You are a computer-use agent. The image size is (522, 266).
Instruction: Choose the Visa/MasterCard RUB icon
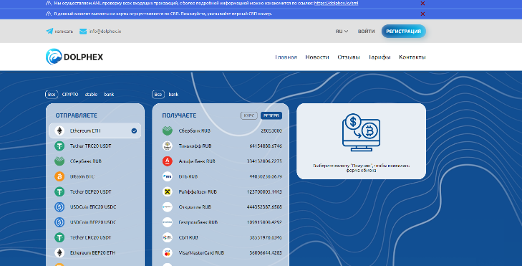pos(168,252)
